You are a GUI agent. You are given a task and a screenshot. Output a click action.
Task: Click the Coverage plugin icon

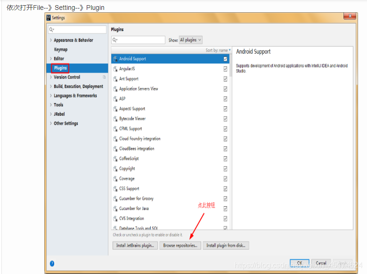click(115, 179)
